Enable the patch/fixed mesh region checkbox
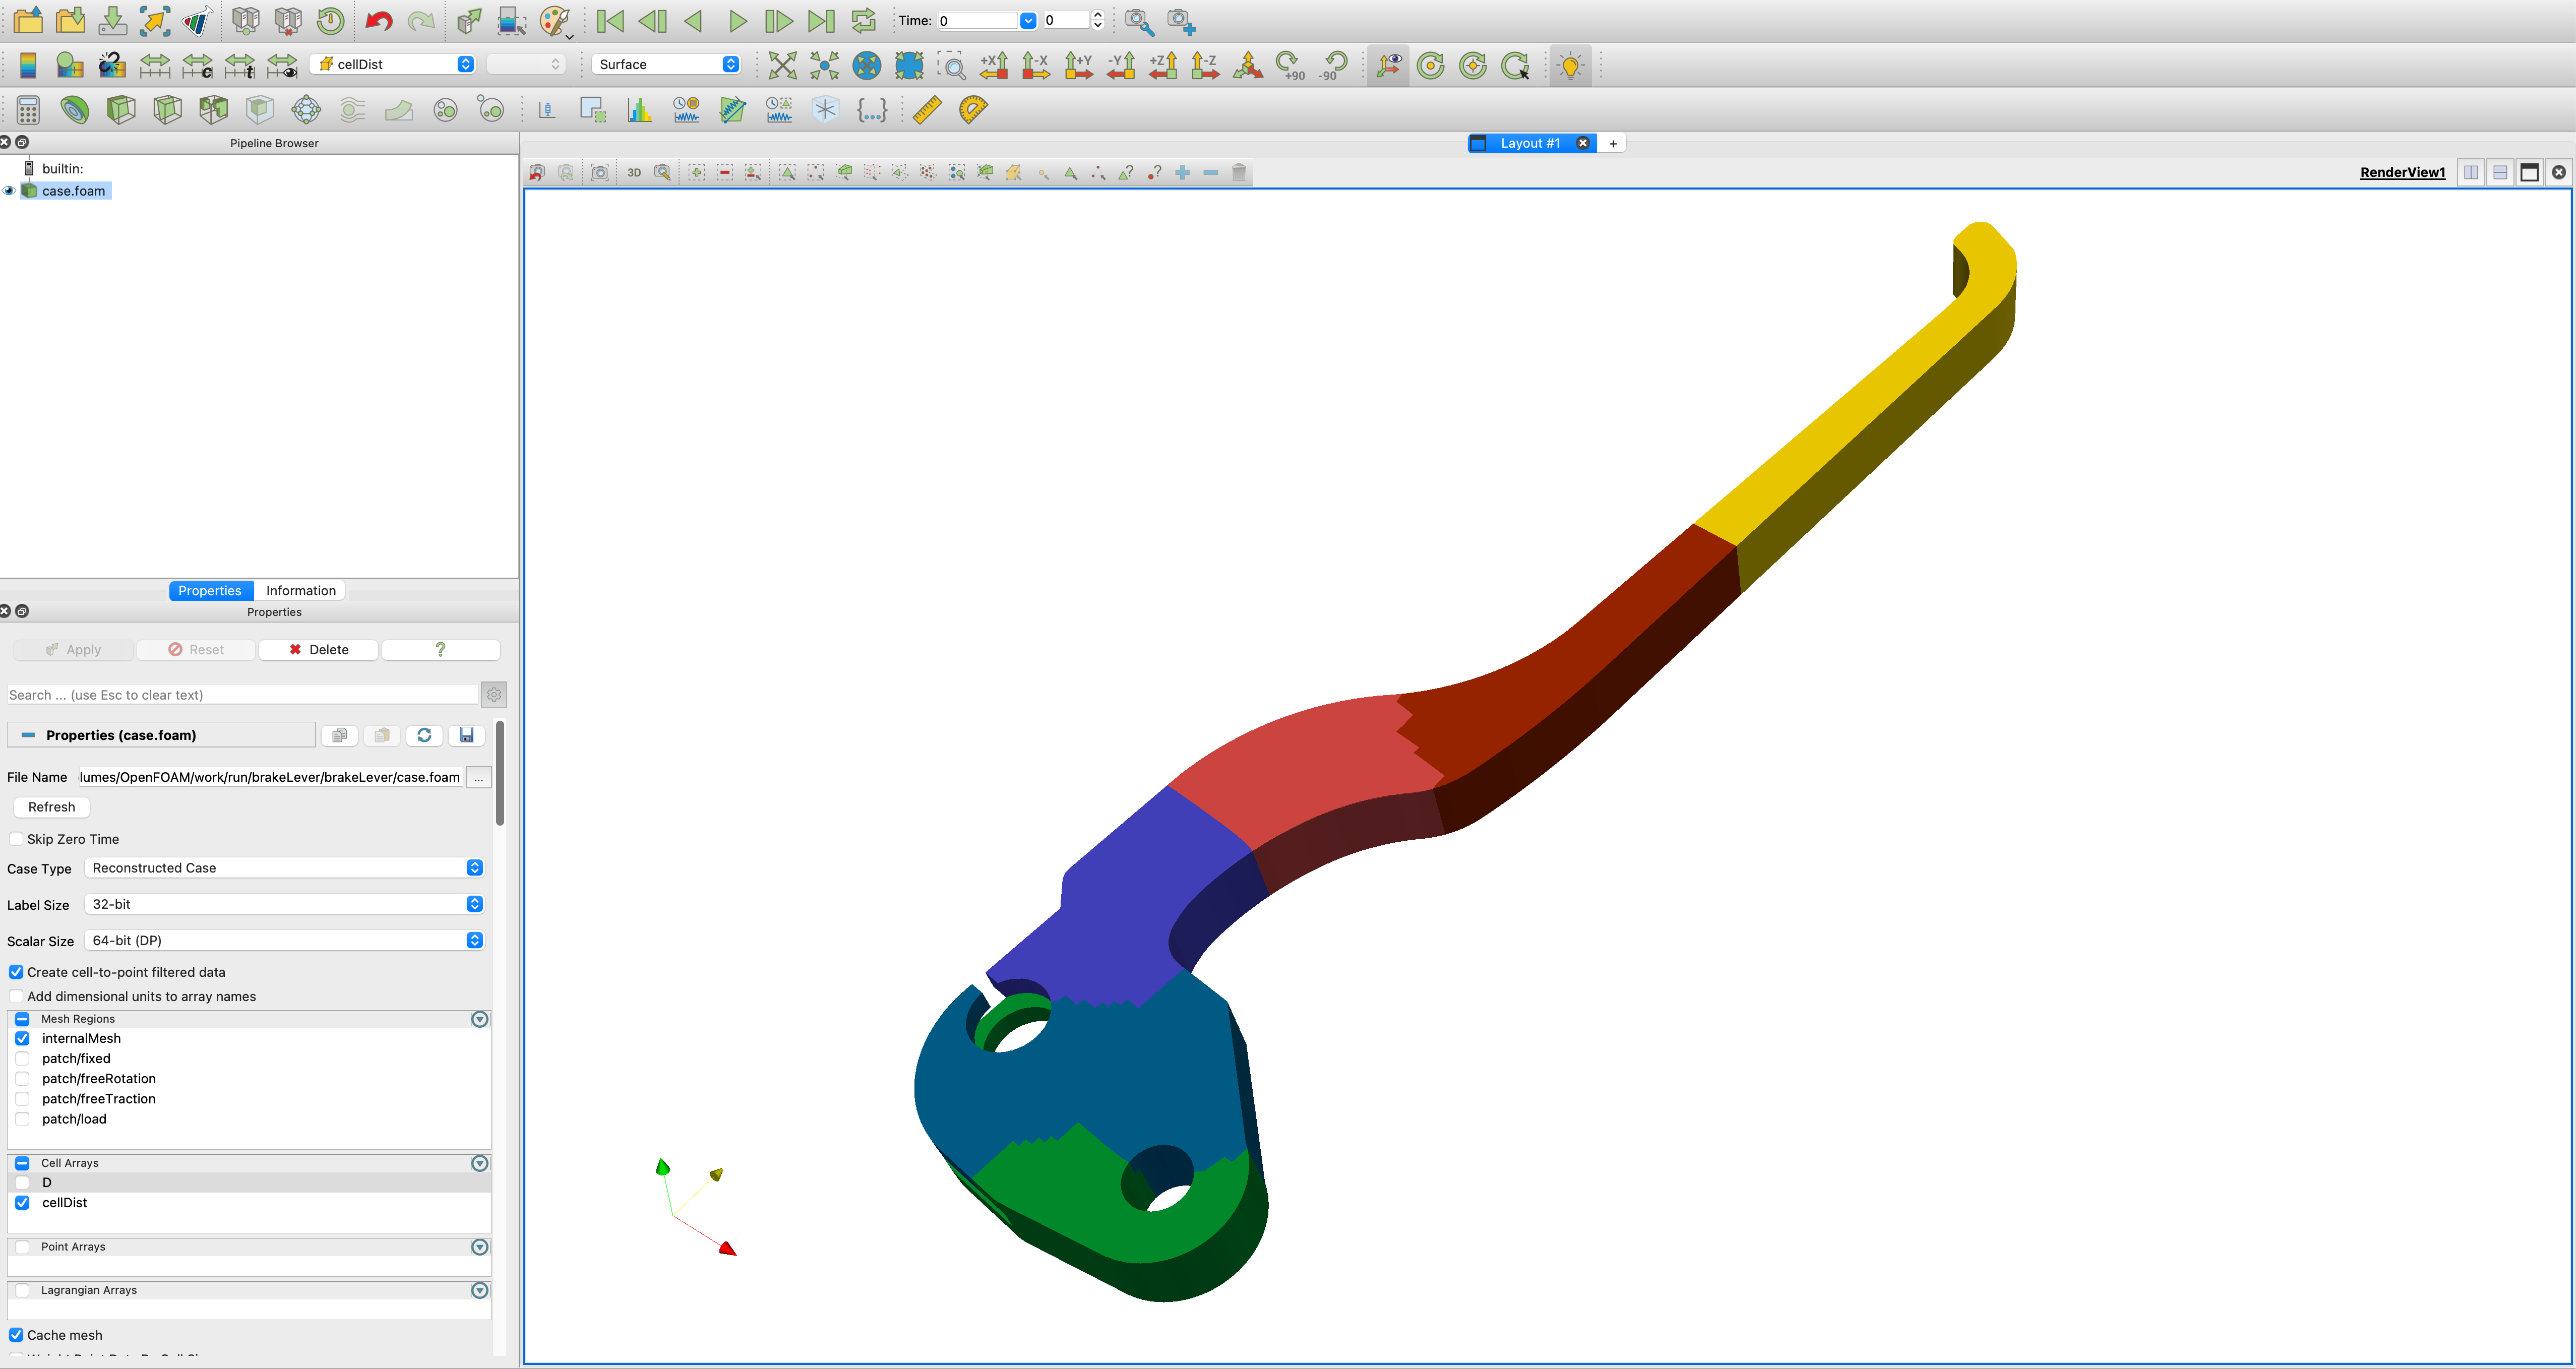Viewport: 2576px width, 1369px height. (22, 1058)
